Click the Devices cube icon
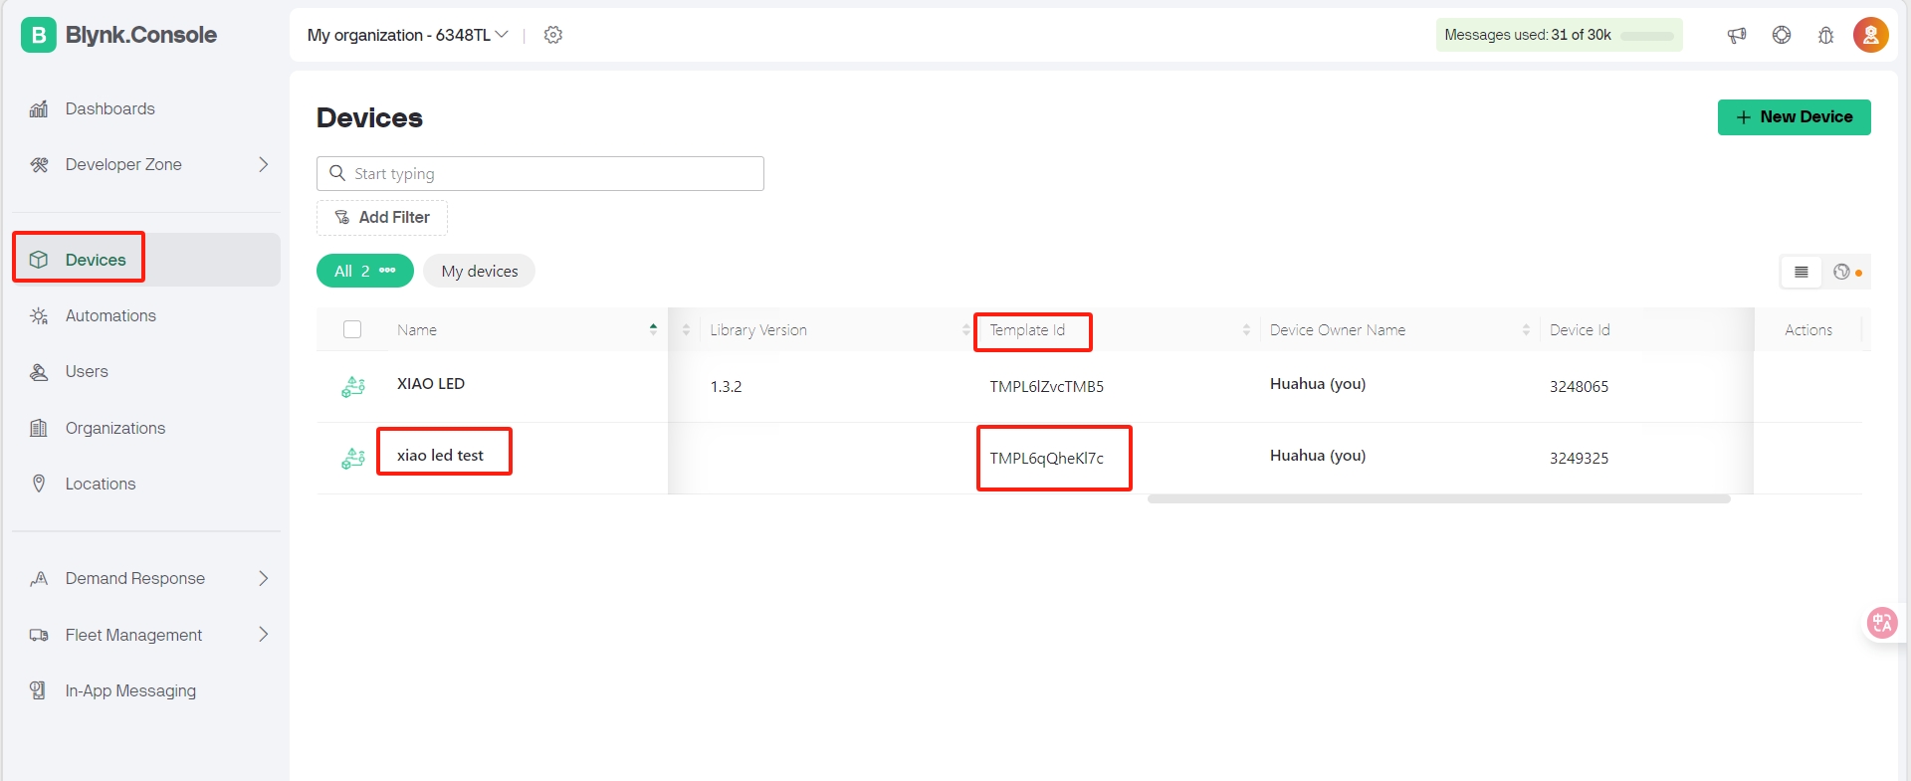 39,260
